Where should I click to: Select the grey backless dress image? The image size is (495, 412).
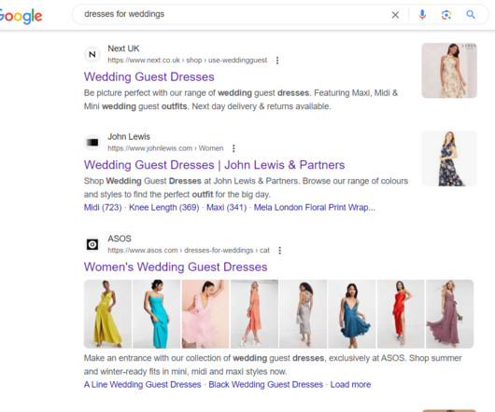[x=303, y=314]
